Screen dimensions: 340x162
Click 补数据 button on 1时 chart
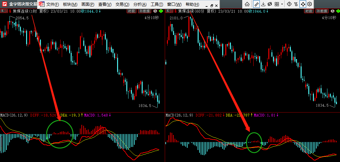(144, 11)
